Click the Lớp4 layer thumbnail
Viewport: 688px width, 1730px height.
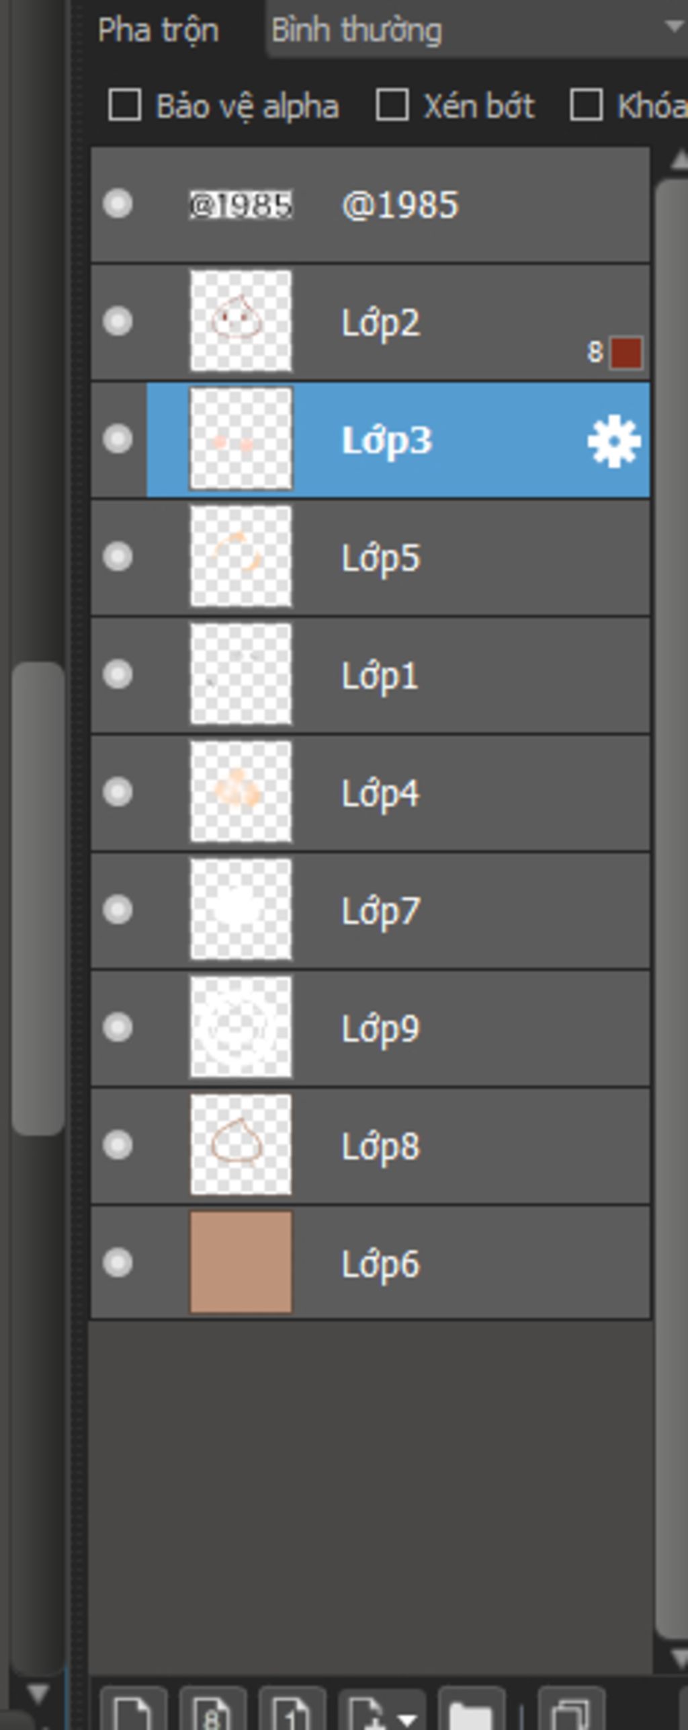click(241, 792)
